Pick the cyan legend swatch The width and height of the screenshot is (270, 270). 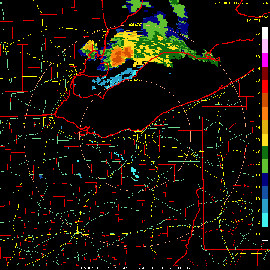[x=265, y=220]
